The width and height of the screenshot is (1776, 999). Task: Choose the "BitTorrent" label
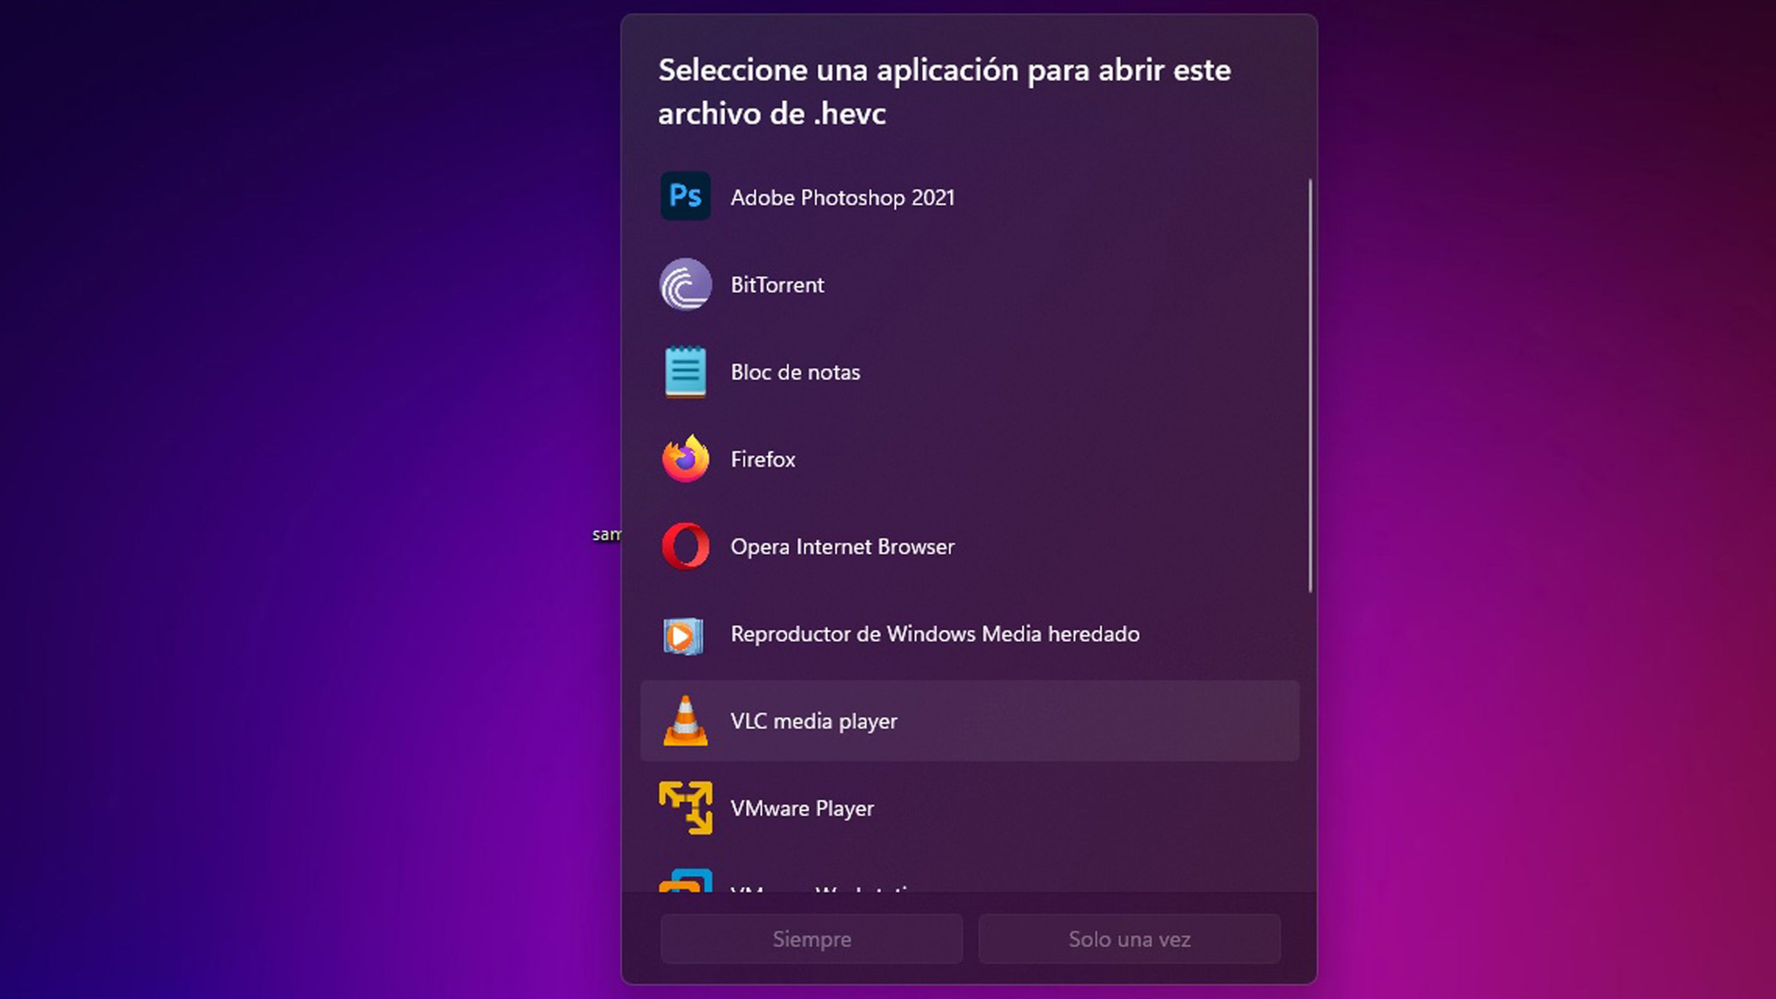pyautogui.click(x=777, y=285)
